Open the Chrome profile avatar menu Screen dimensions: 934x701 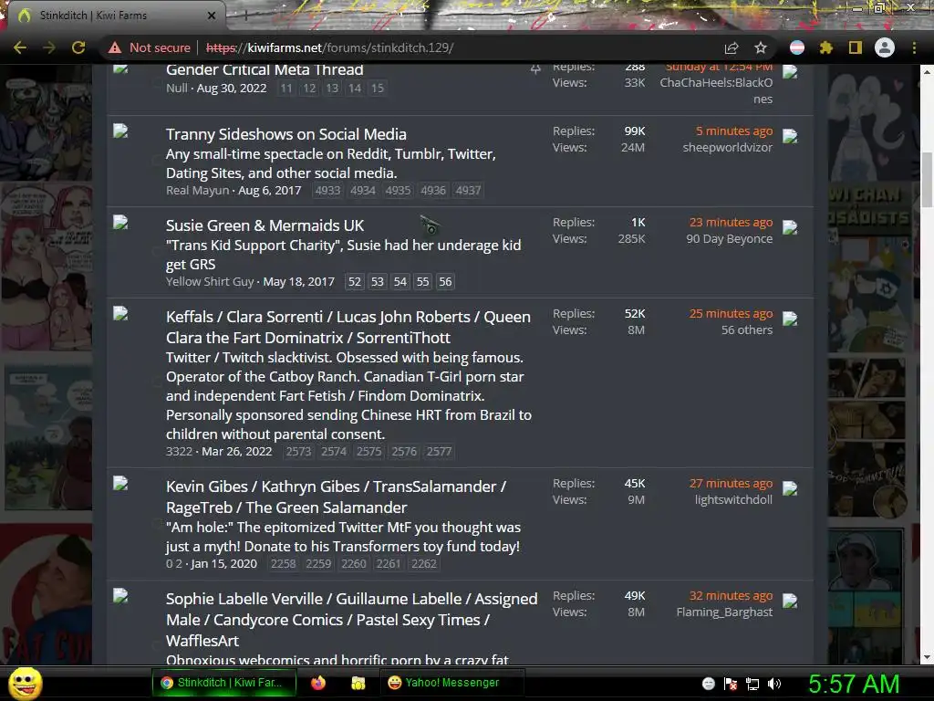tap(885, 47)
